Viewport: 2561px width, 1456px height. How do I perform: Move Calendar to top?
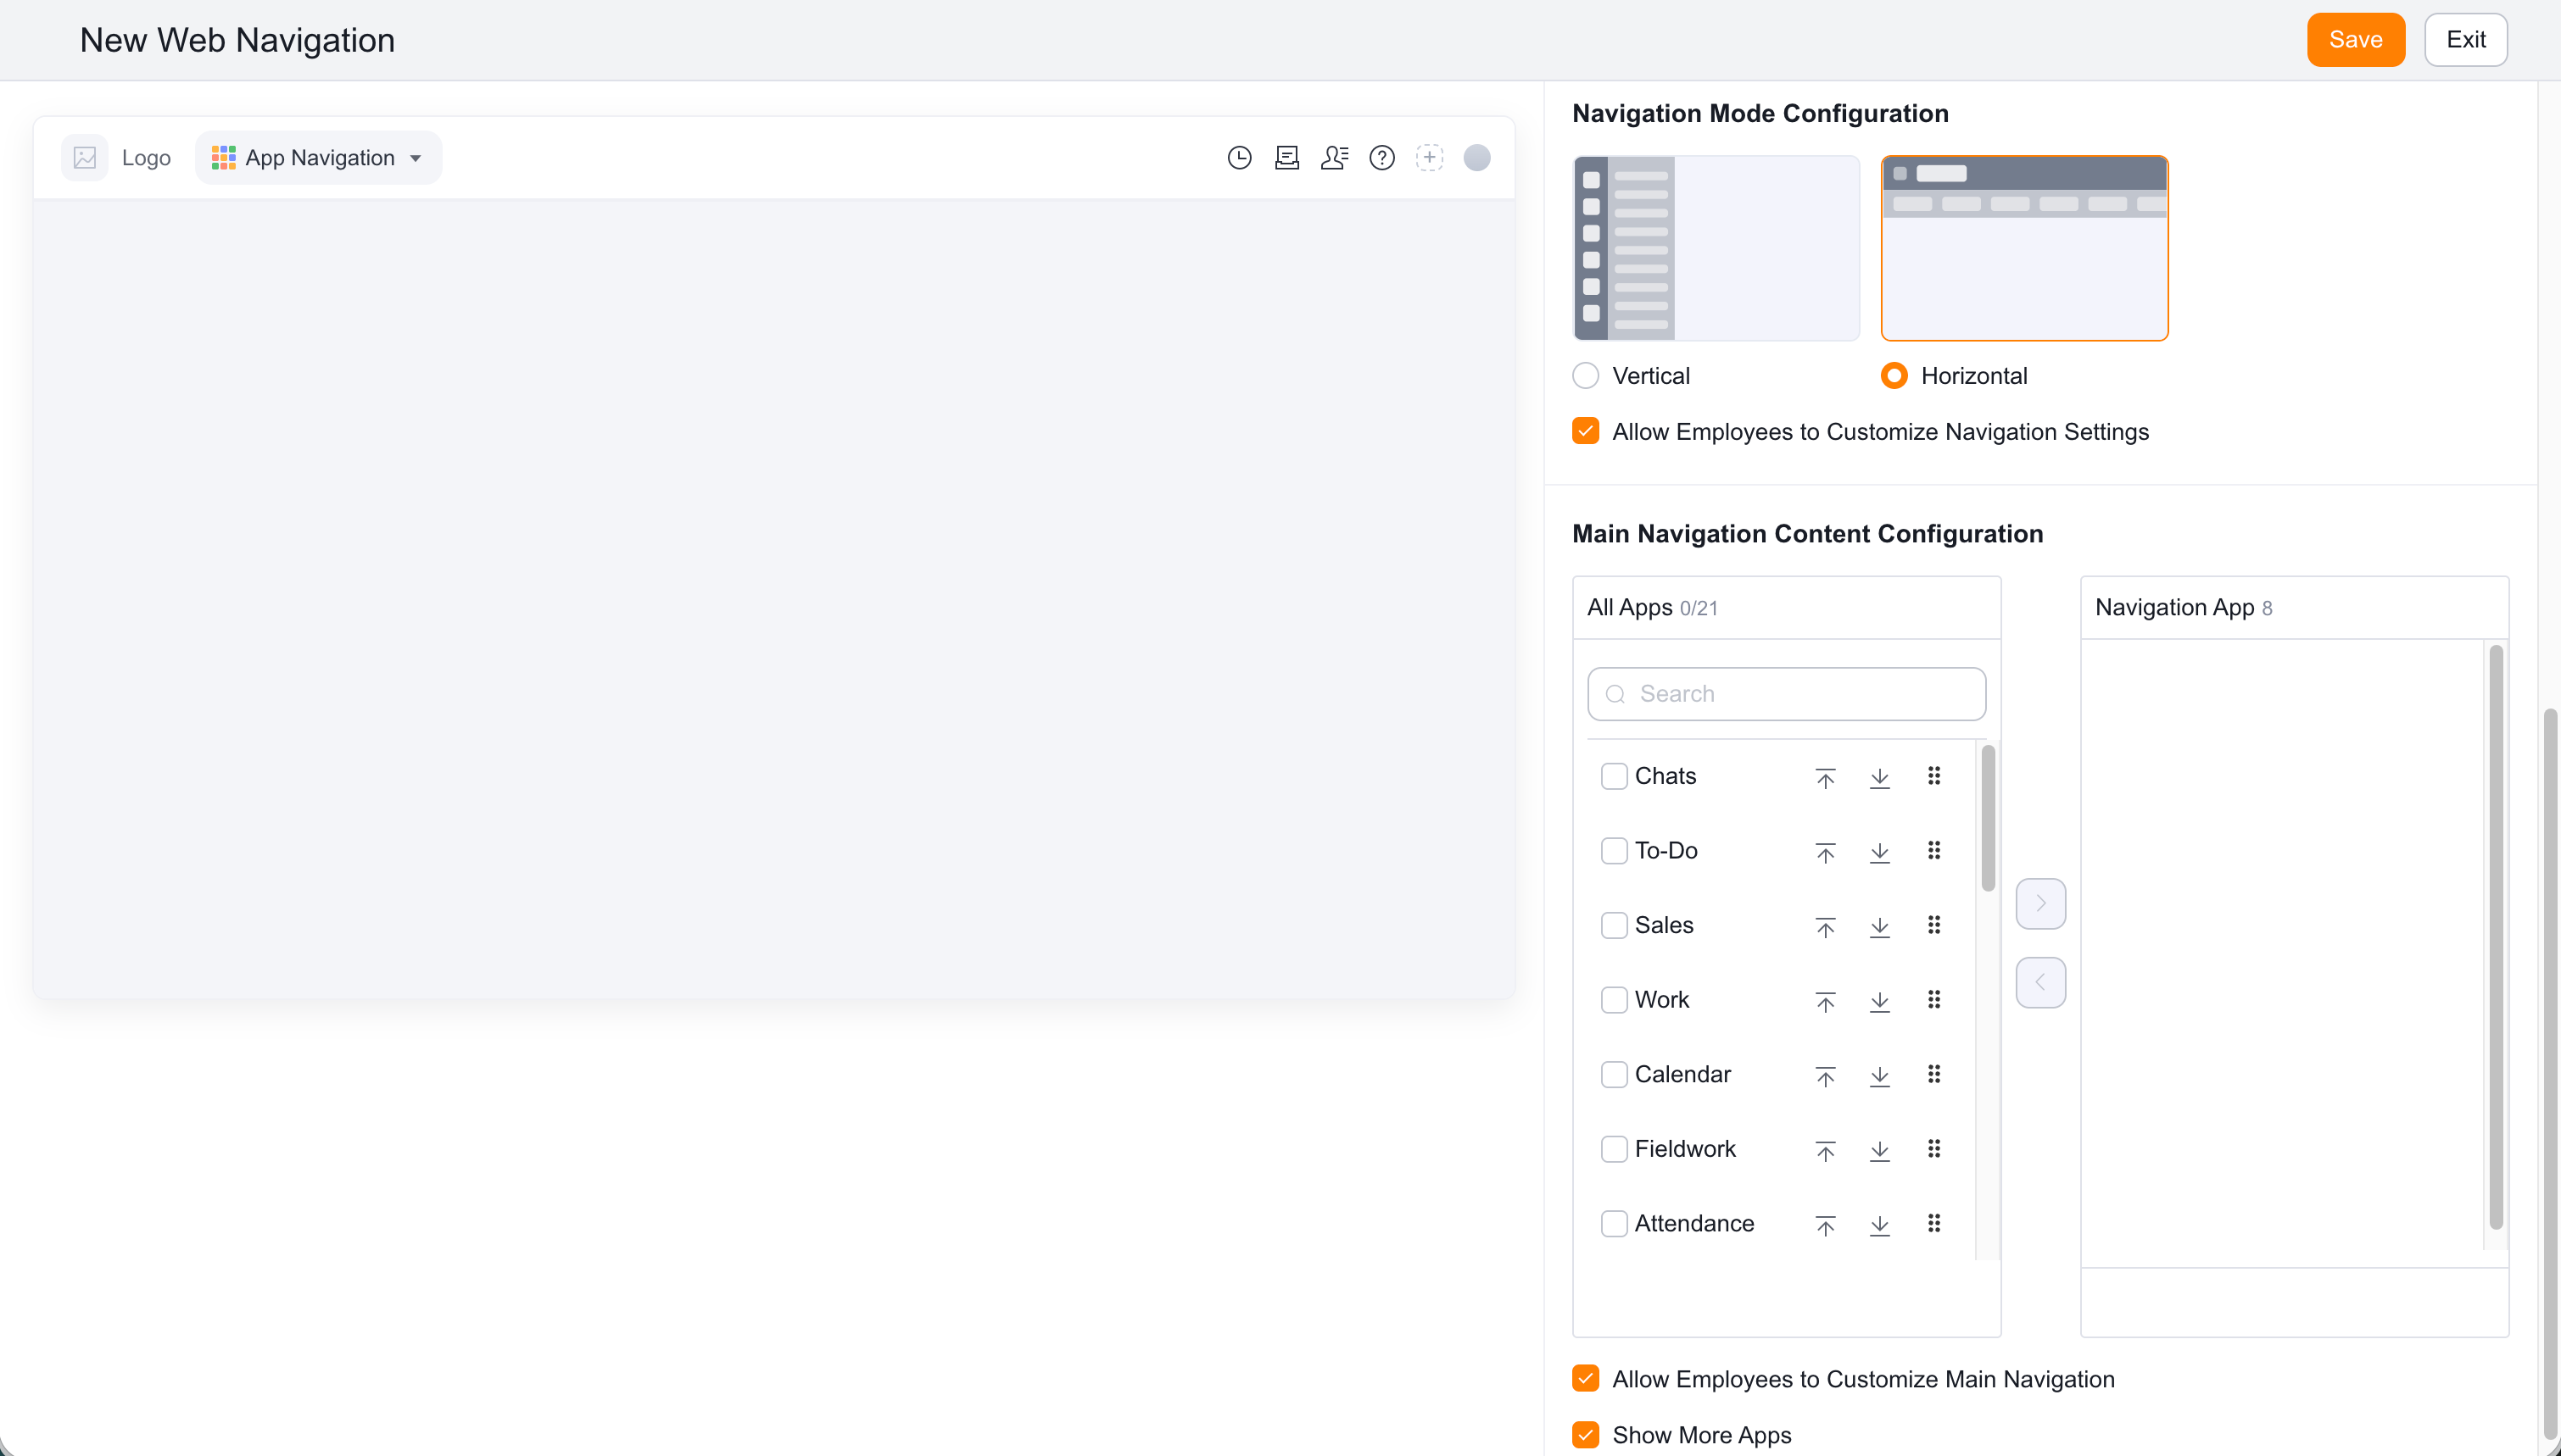[1826, 1076]
